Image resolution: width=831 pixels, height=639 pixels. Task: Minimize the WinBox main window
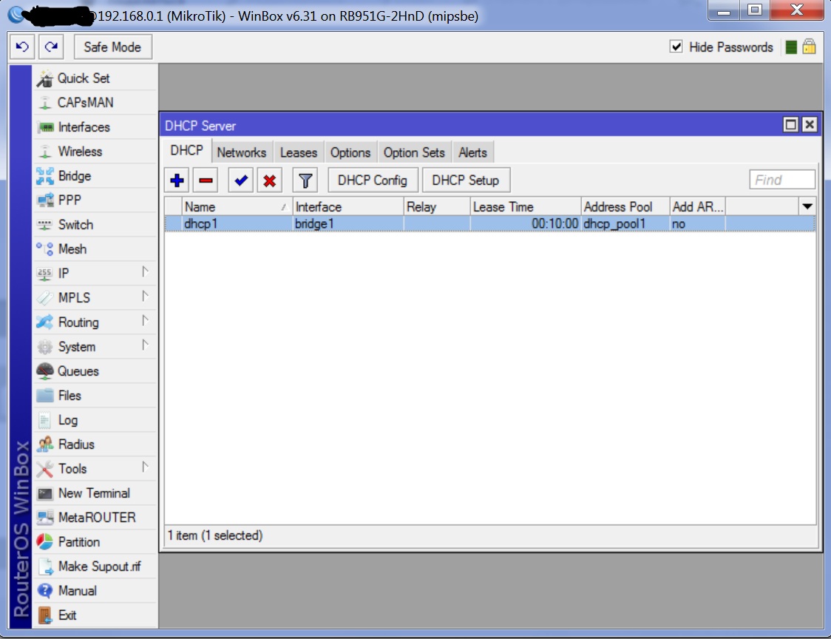[724, 10]
